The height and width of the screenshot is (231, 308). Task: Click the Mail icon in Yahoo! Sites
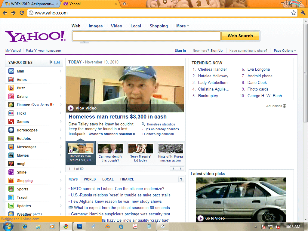[x=11, y=71]
